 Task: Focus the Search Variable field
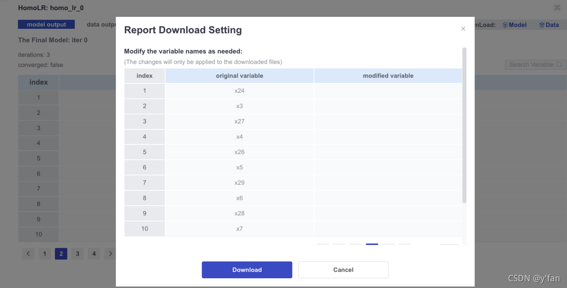531,65
